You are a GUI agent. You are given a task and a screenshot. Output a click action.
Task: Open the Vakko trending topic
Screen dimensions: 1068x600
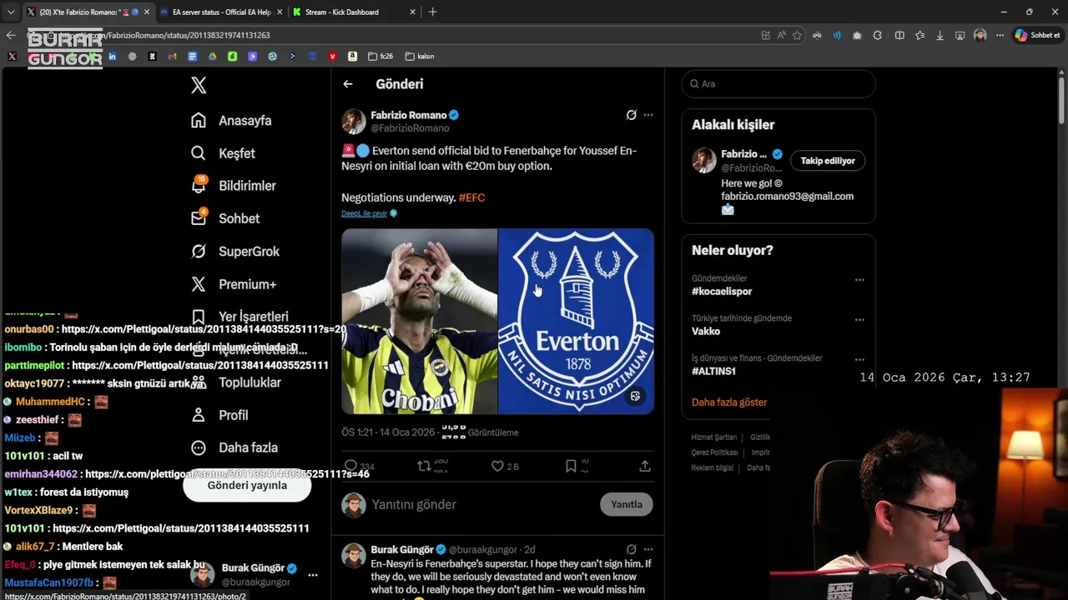pyautogui.click(x=706, y=332)
